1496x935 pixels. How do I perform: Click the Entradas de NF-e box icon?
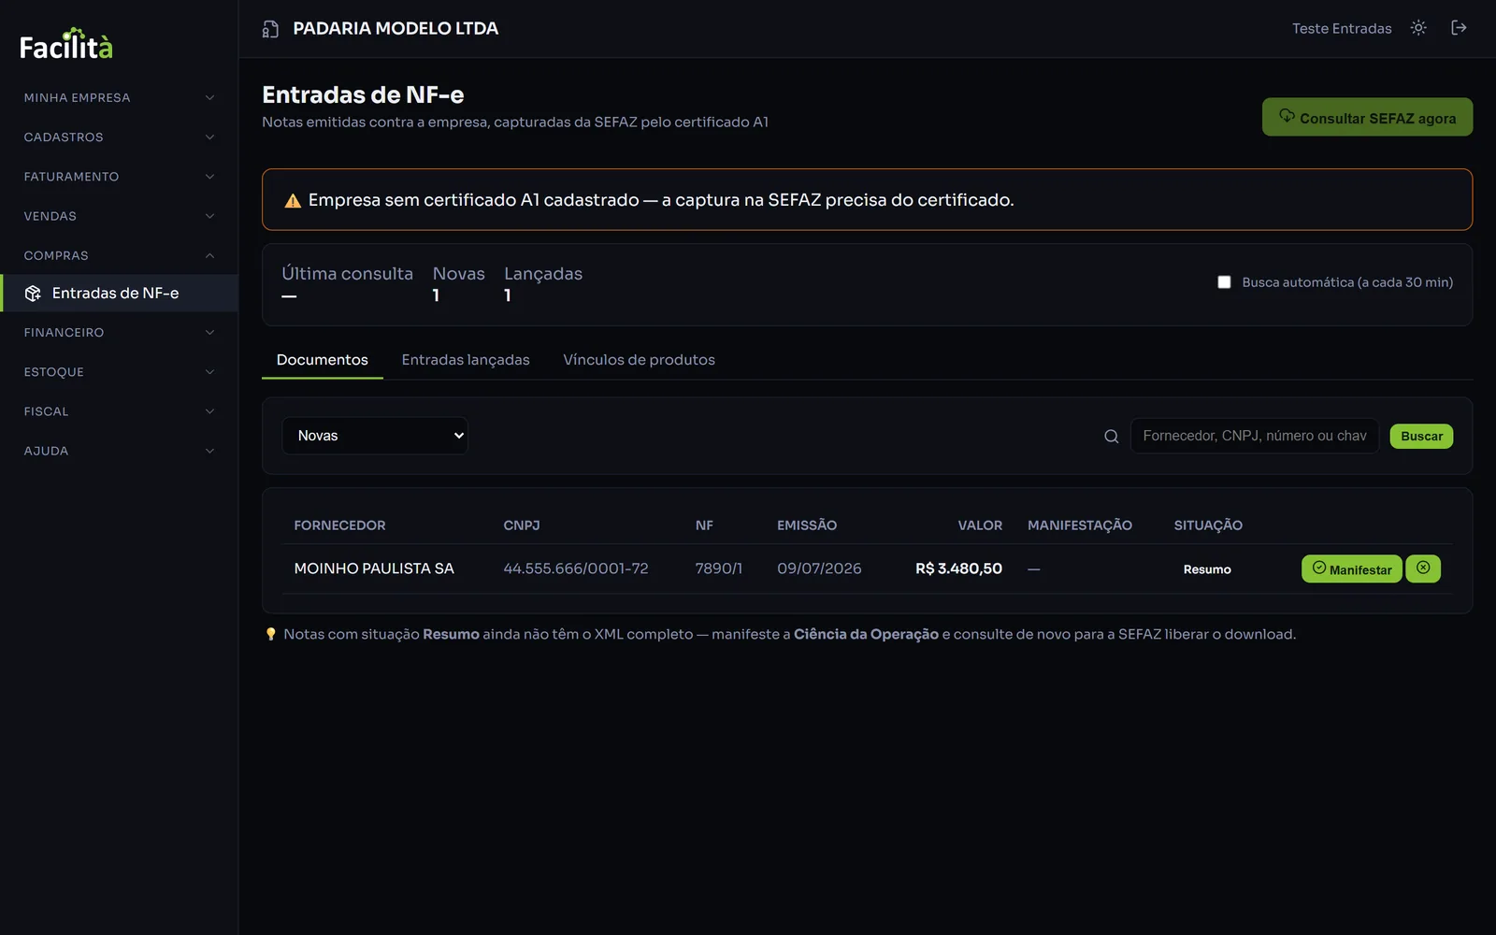click(x=33, y=294)
